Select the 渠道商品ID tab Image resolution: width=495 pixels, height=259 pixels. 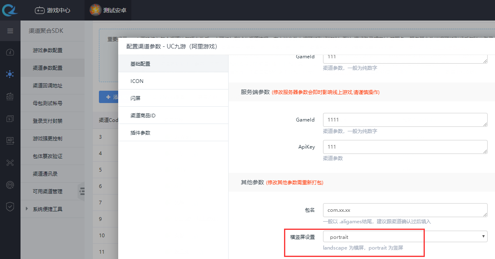143,116
